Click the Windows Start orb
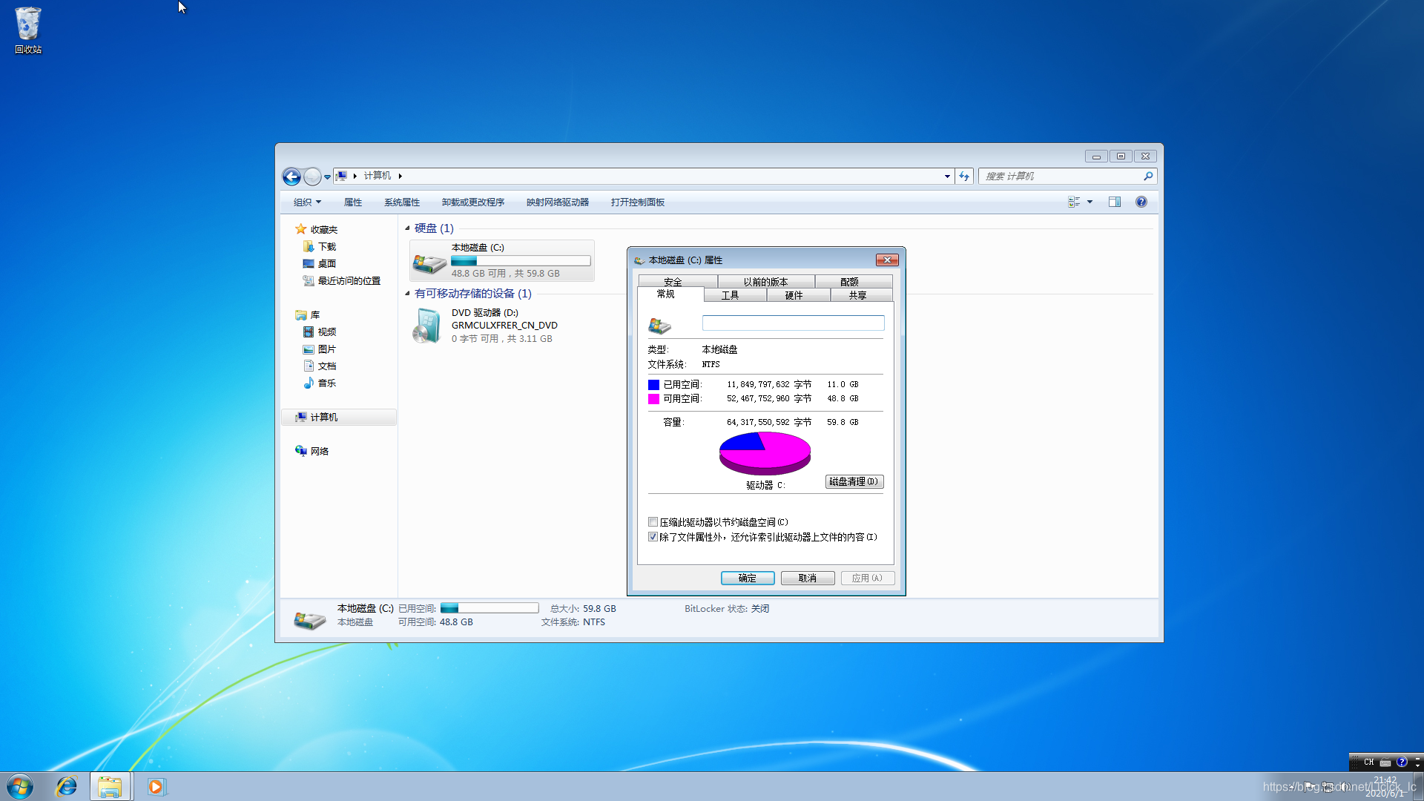Screen dimensions: 1424x801 pos(20,786)
